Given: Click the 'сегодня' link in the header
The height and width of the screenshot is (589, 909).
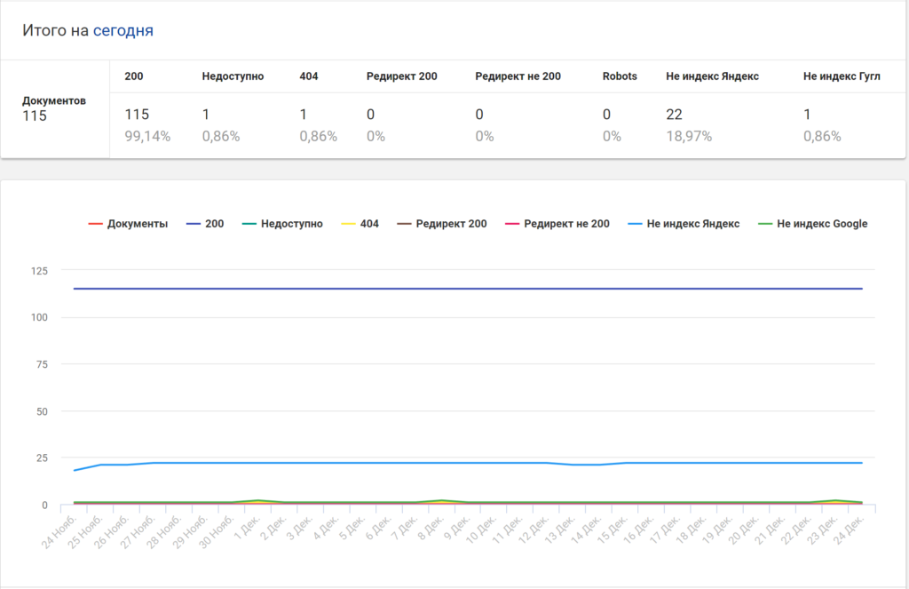Looking at the screenshot, I should (123, 30).
